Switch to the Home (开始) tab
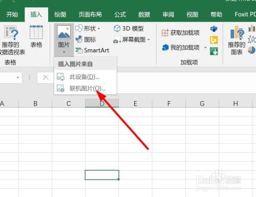The image size is (256, 197). coord(12,14)
